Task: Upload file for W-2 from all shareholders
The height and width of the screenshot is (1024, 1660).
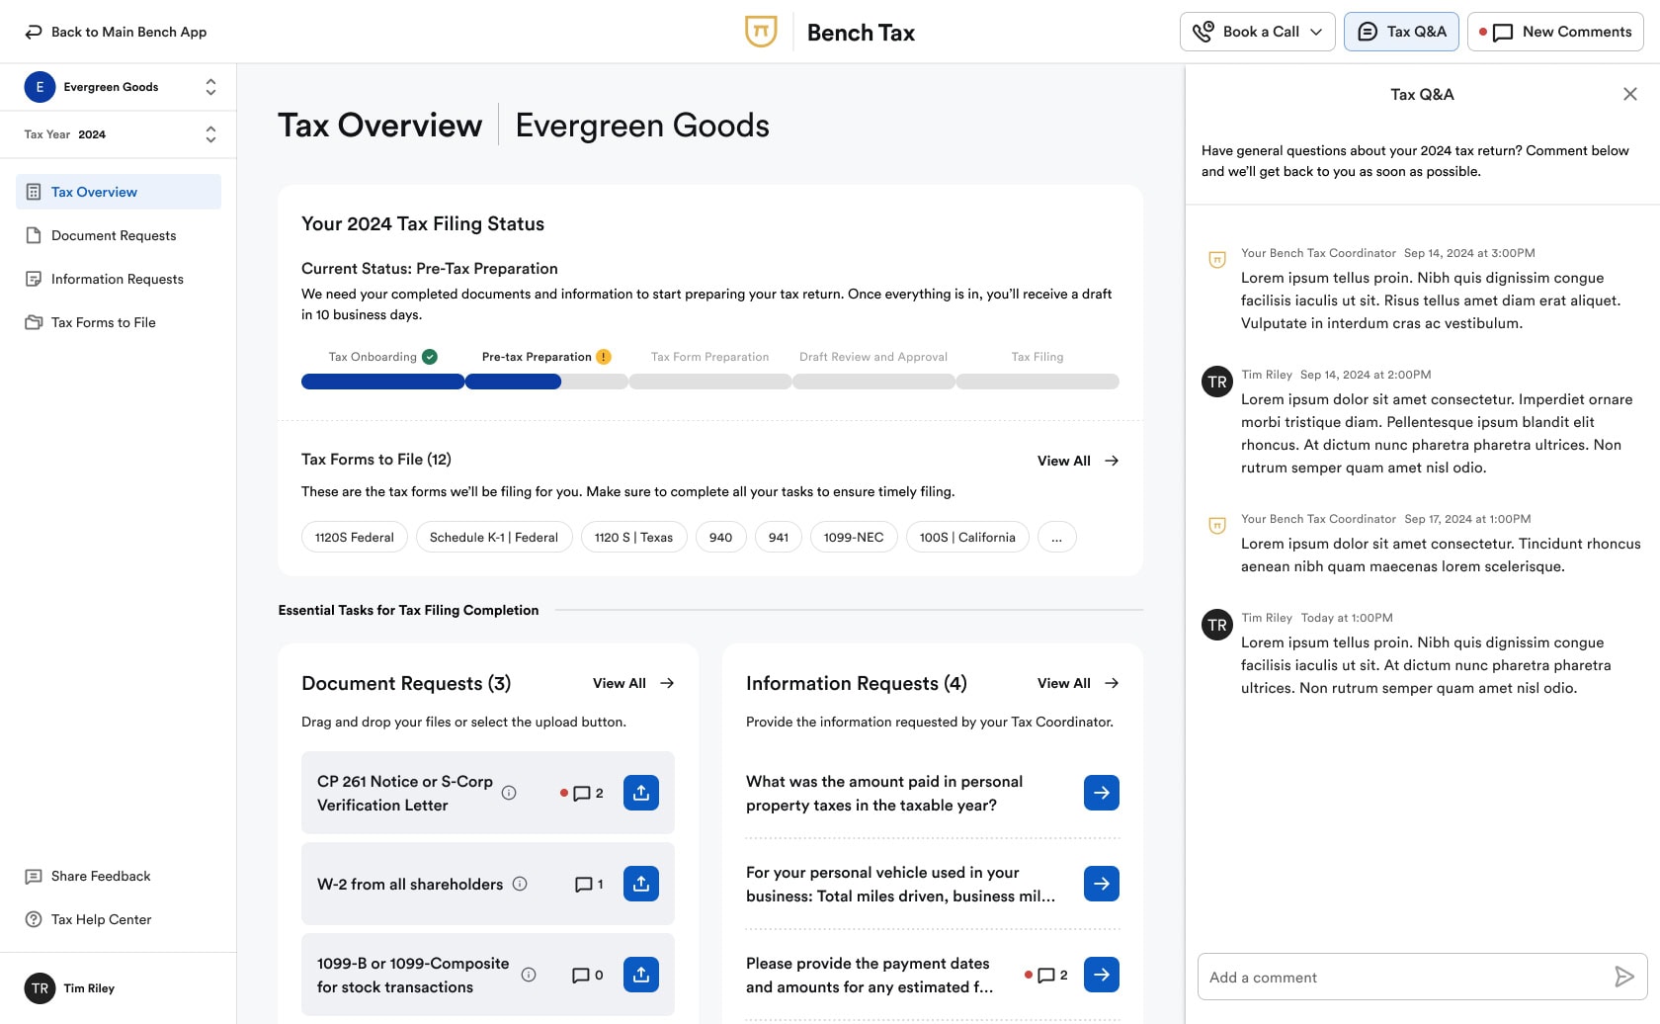Action: [x=641, y=884]
